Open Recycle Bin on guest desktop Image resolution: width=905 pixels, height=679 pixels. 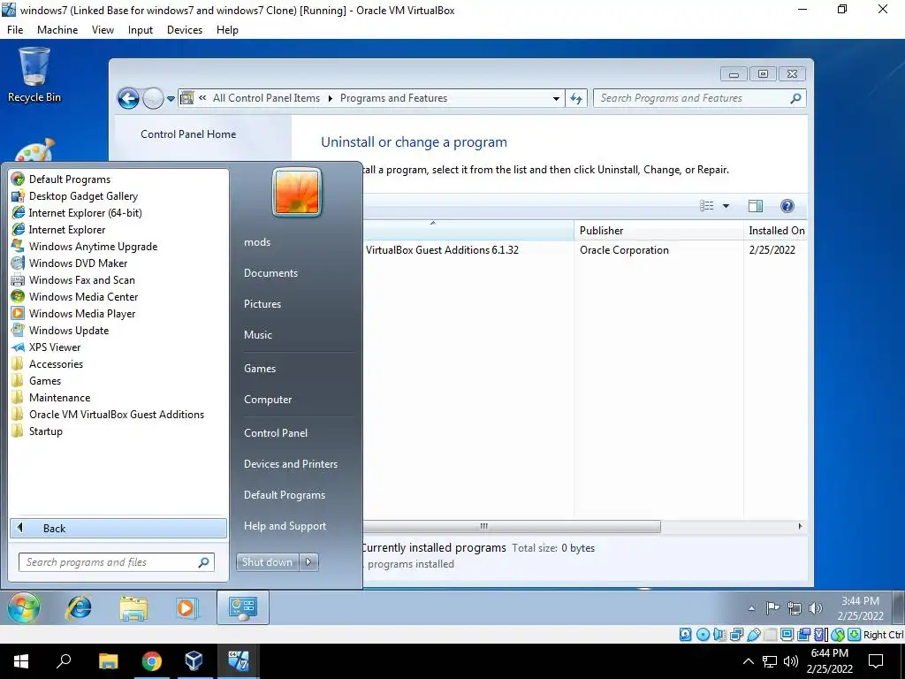pos(34,75)
